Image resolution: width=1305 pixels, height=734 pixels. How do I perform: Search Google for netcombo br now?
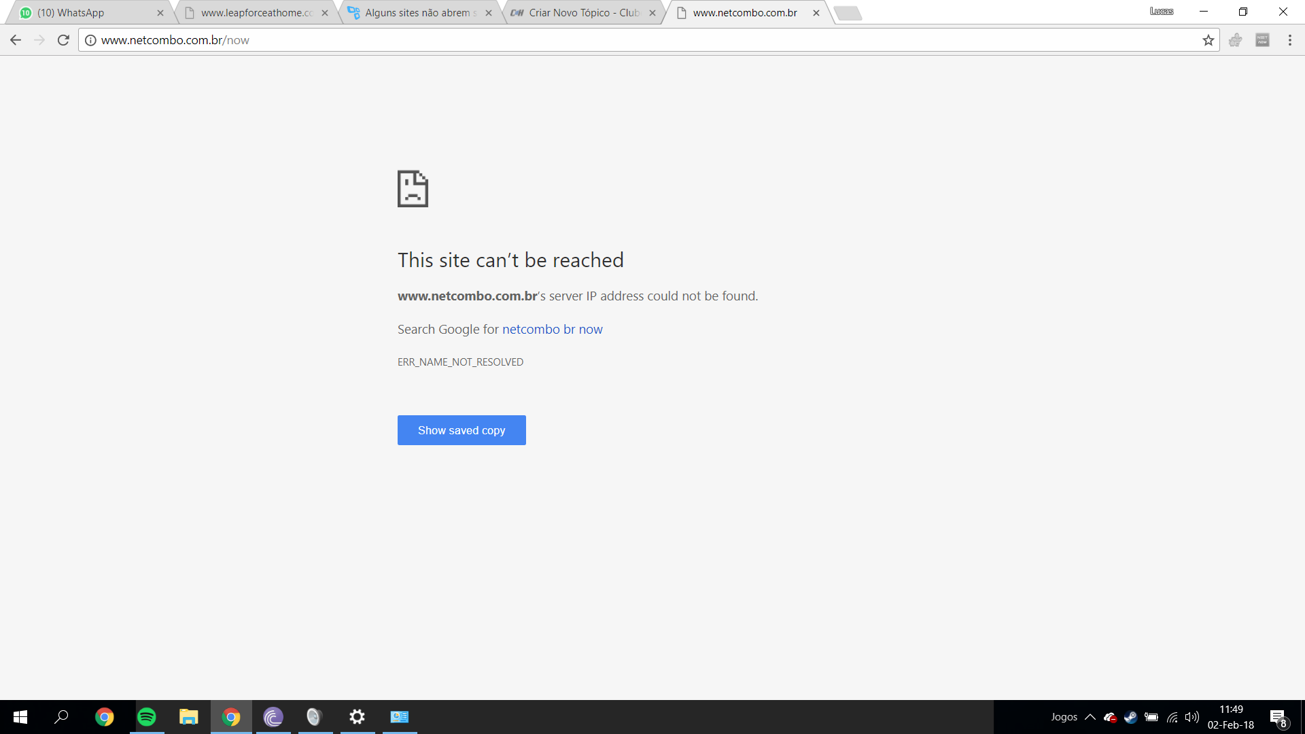[552, 330]
